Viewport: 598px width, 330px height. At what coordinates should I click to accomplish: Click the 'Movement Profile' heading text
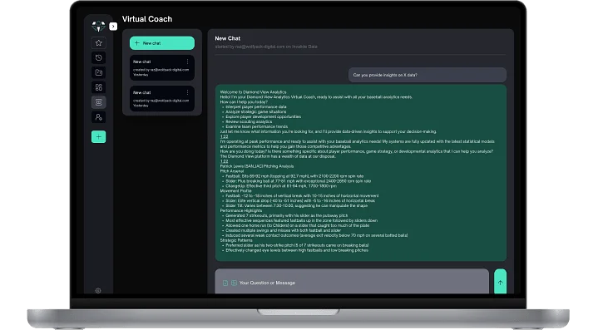tap(235, 191)
